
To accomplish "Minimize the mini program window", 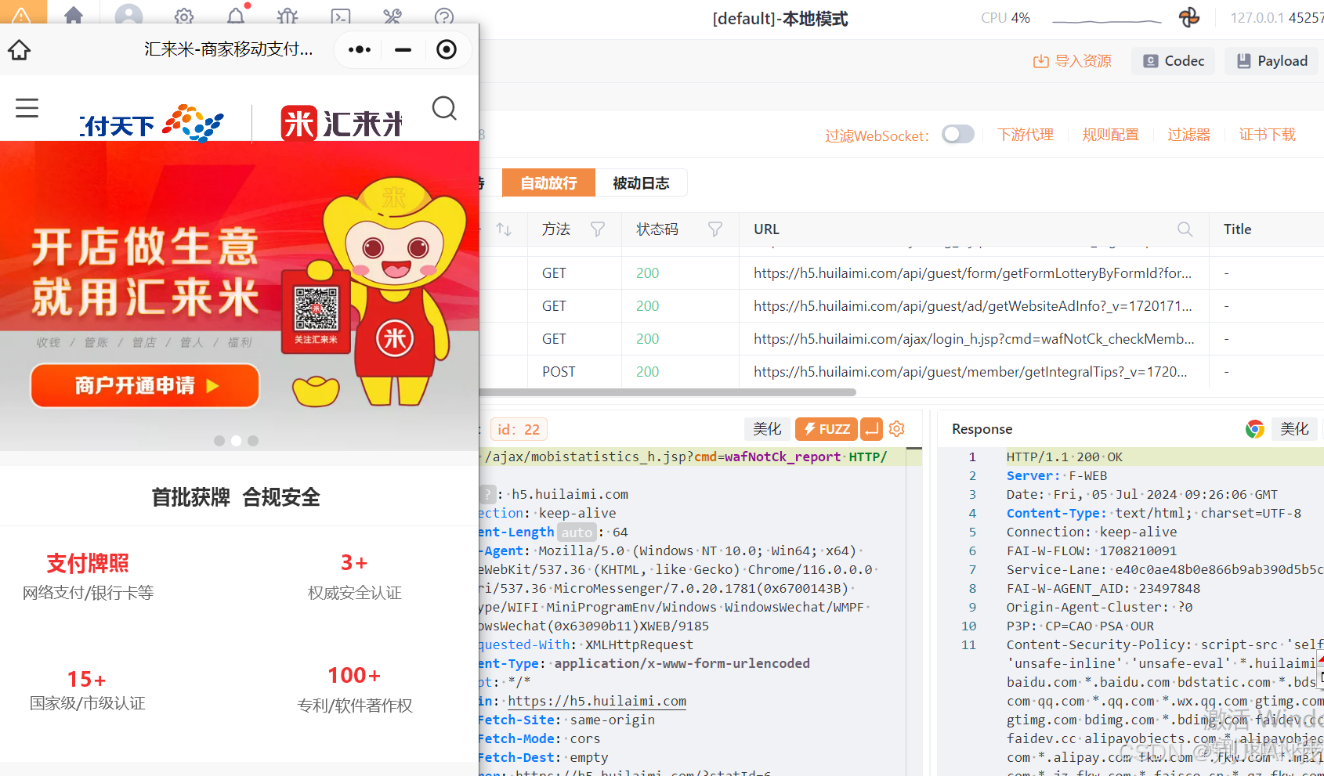I will [403, 49].
